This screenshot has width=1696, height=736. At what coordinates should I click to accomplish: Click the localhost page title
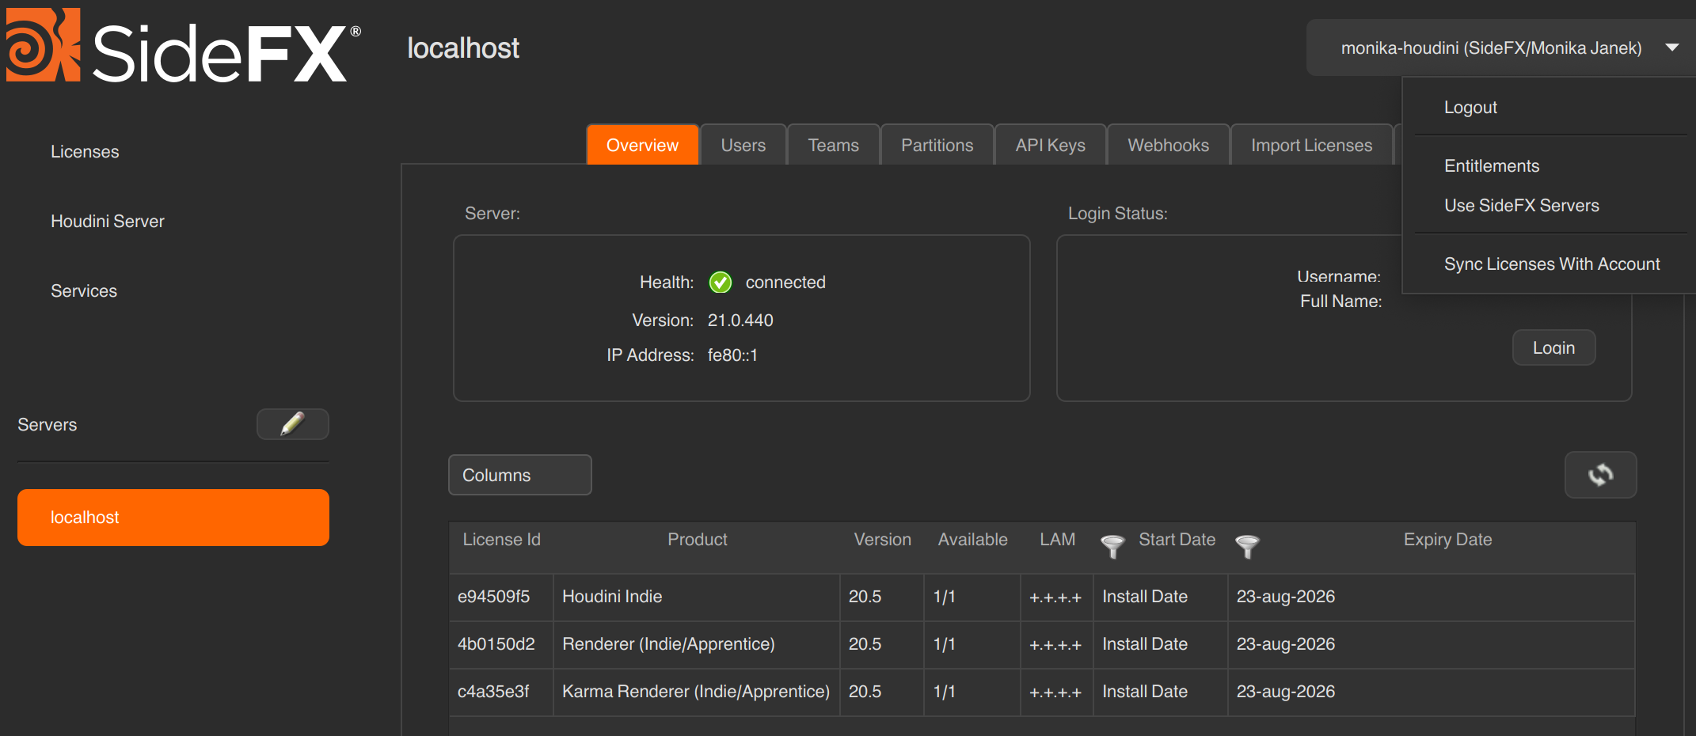coord(463,48)
